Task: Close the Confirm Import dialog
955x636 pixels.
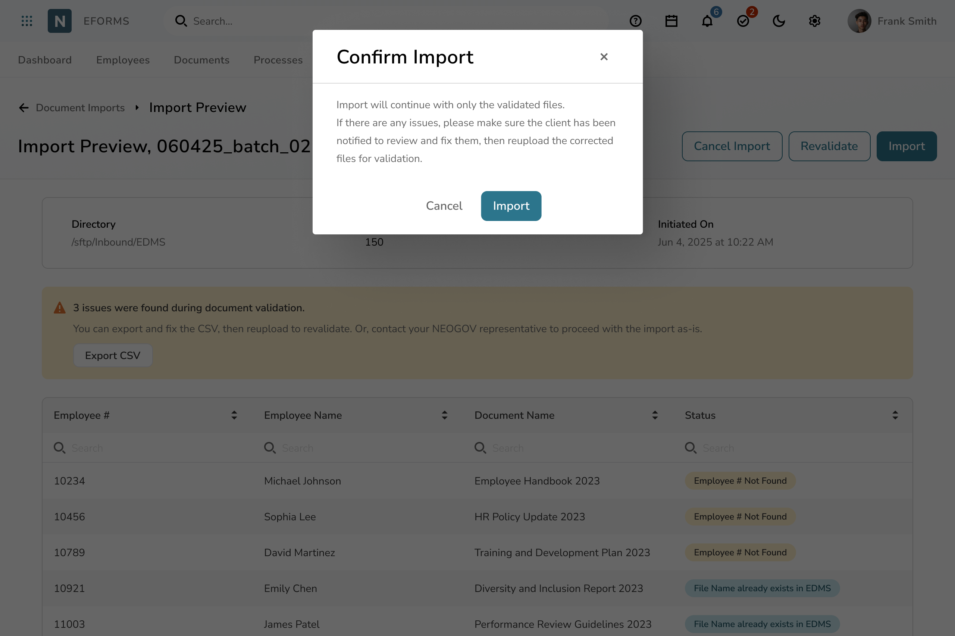Action: pos(604,57)
